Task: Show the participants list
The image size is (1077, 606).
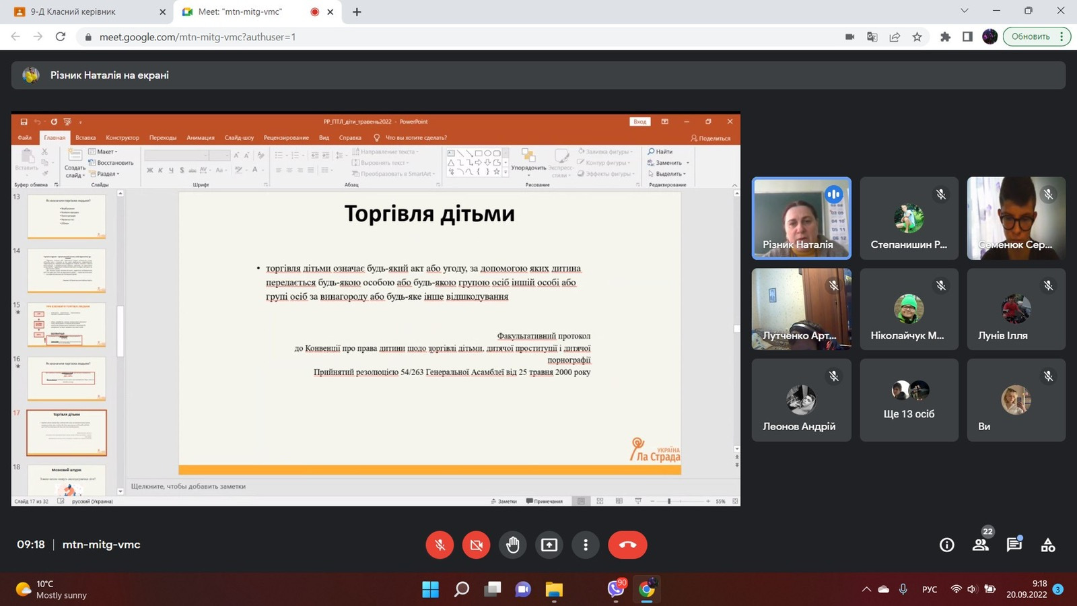Action: click(981, 545)
